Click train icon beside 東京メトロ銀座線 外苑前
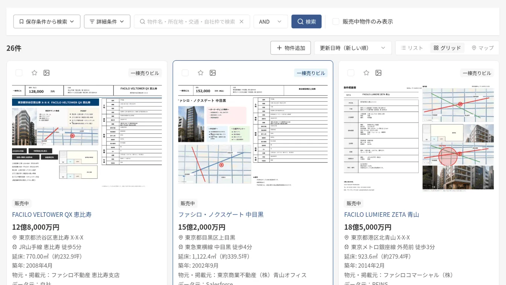This screenshot has height=285, width=506. 347,247
